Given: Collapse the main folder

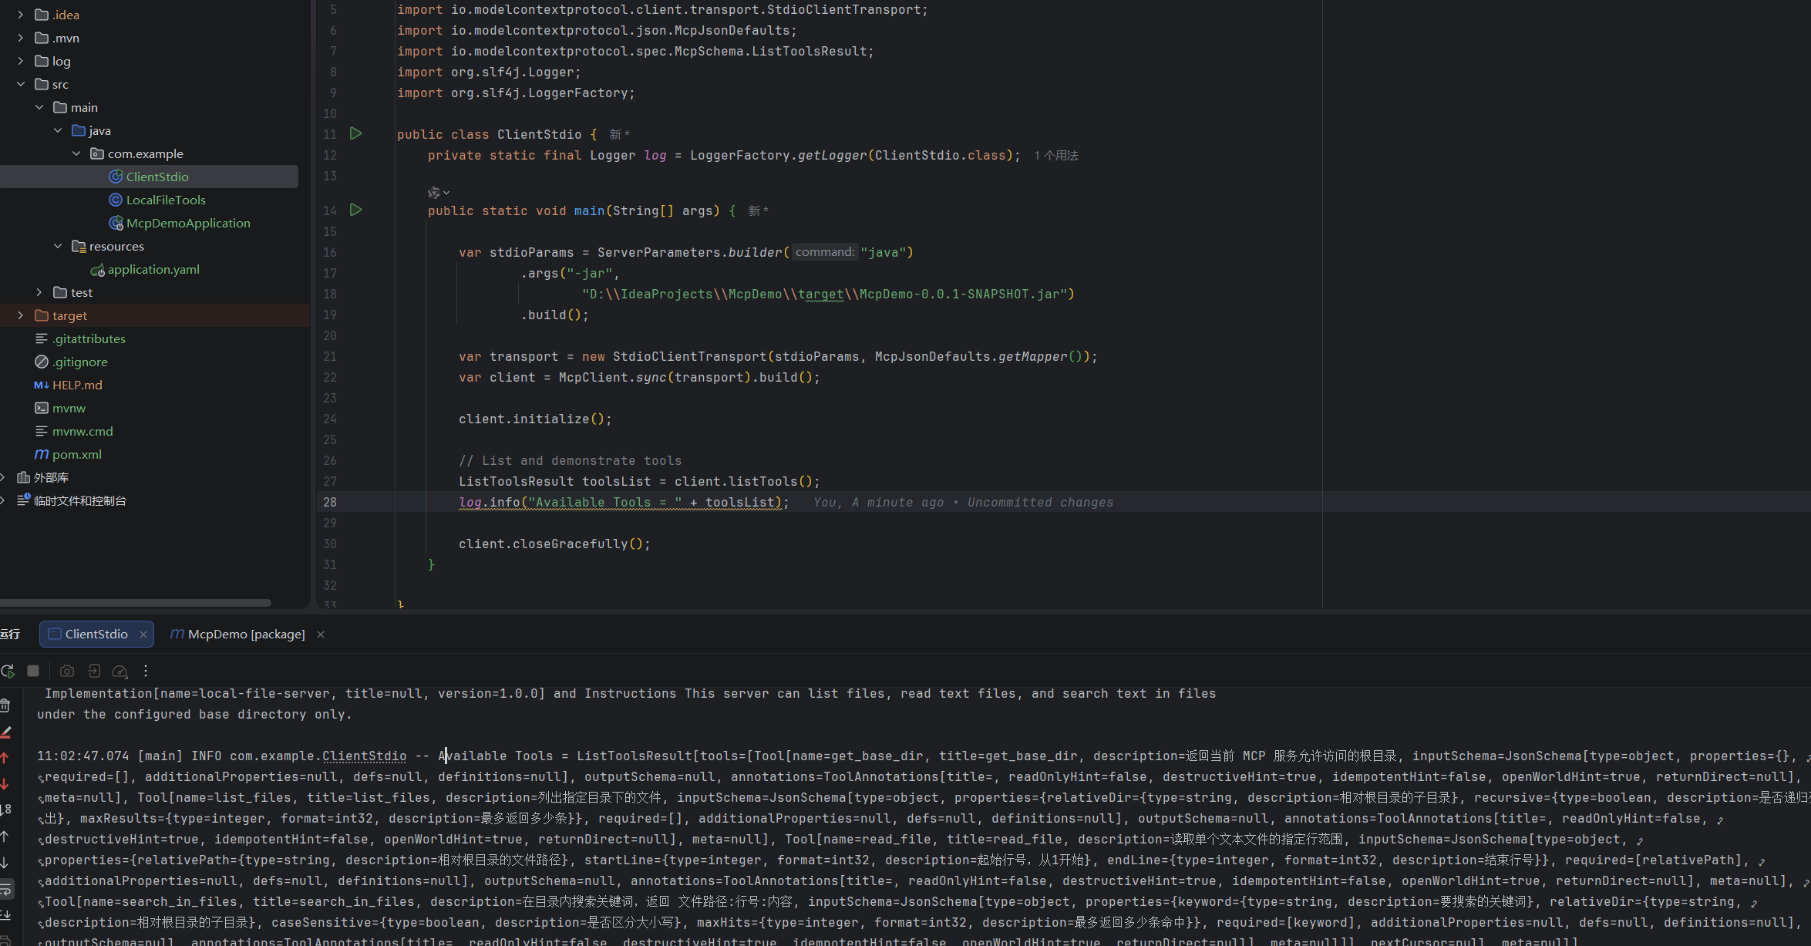Looking at the screenshot, I should click(x=39, y=107).
